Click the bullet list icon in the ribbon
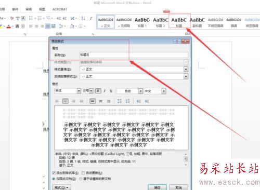This screenshot has height=190, width=260. coord(31,18)
